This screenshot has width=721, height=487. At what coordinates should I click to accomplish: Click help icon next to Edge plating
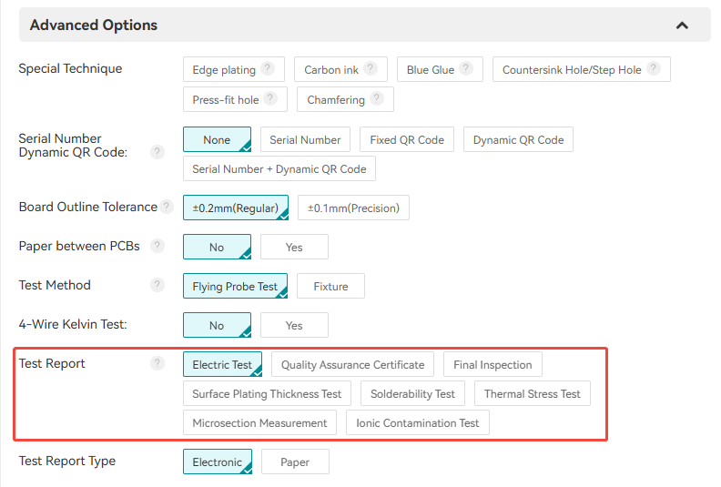tap(268, 69)
